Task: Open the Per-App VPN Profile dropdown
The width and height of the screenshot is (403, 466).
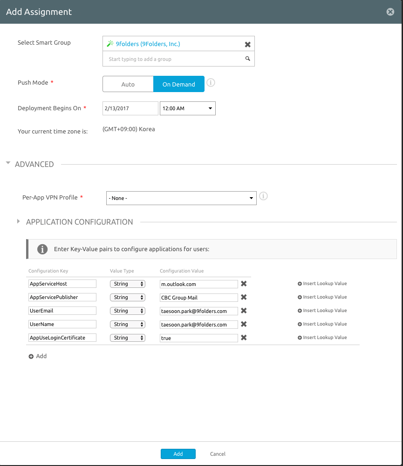Action: coord(181,198)
